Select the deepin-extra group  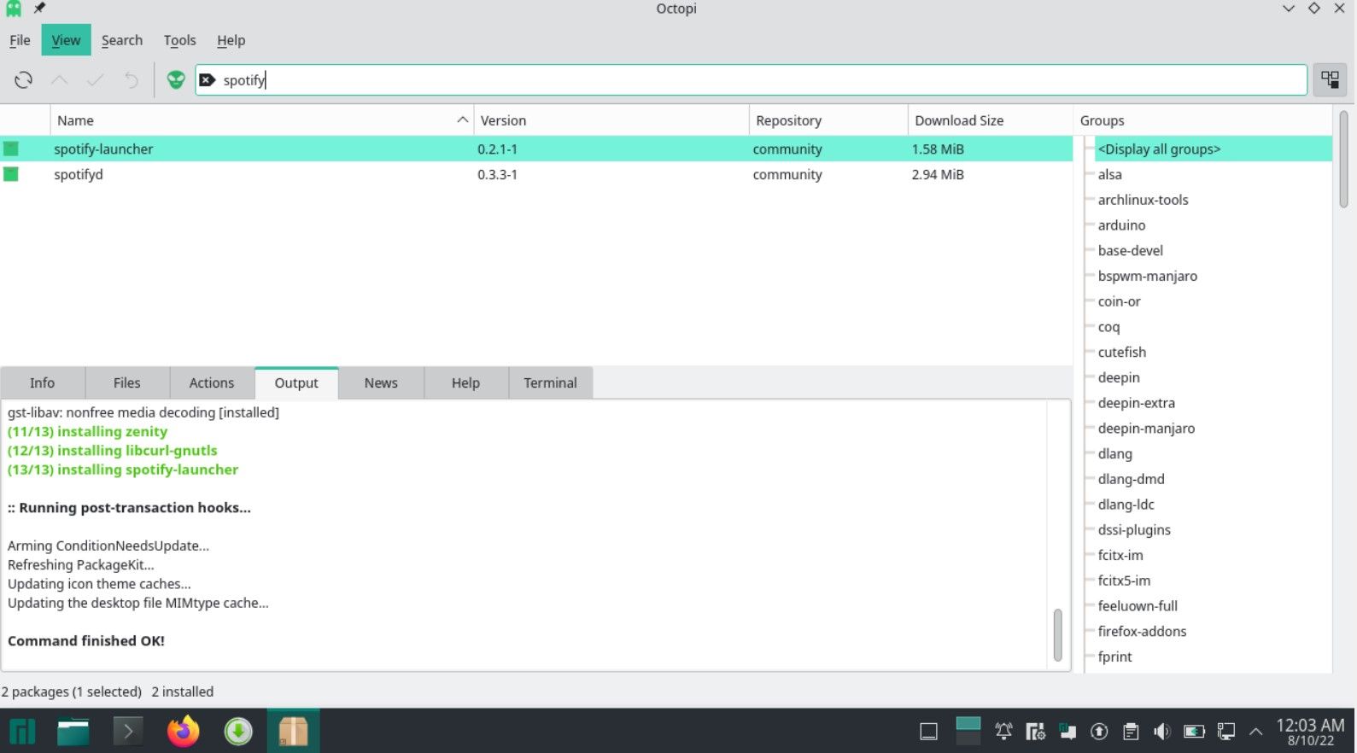click(1137, 403)
